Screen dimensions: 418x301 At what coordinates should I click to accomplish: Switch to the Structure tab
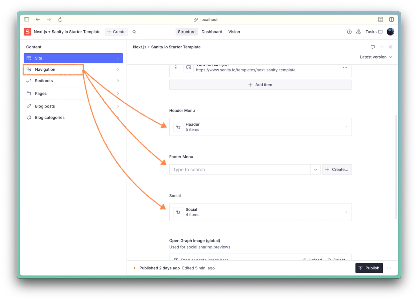point(187,32)
